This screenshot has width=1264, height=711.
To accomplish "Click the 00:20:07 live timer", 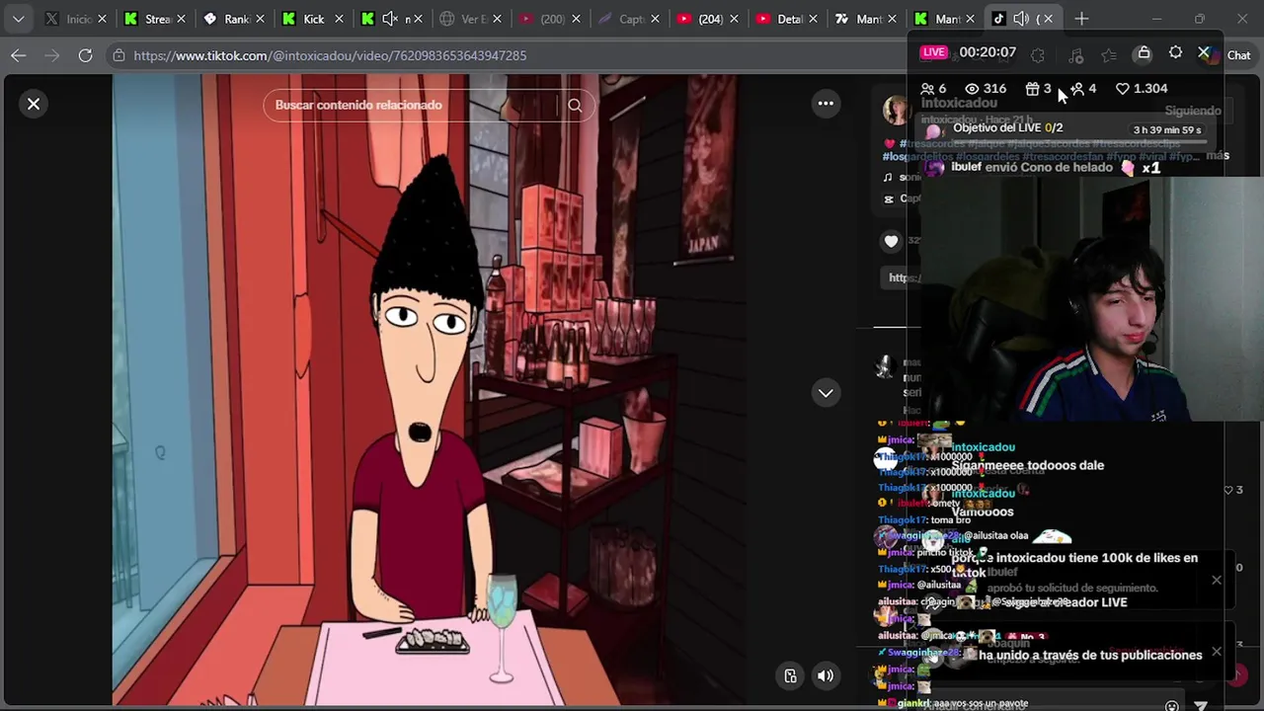I will (987, 52).
